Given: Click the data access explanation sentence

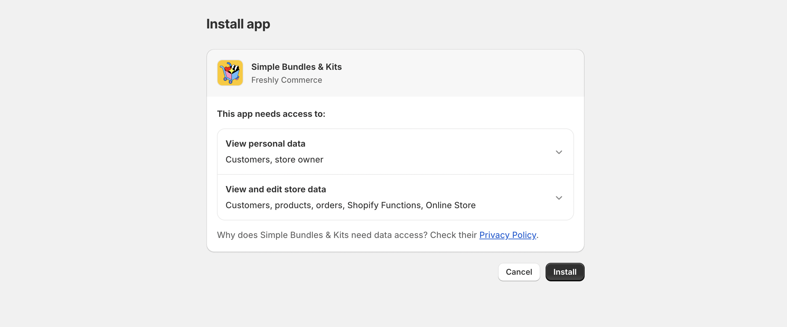Looking at the screenshot, I should click(x=347, y=235).
